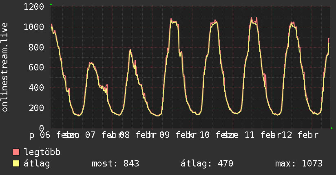Click the 'átlag: 470' average statistic
Screen dimensions: 336x175
[x=207, y=164]
